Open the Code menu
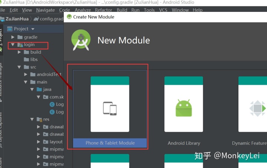The image size is (267, 168). 65,10
